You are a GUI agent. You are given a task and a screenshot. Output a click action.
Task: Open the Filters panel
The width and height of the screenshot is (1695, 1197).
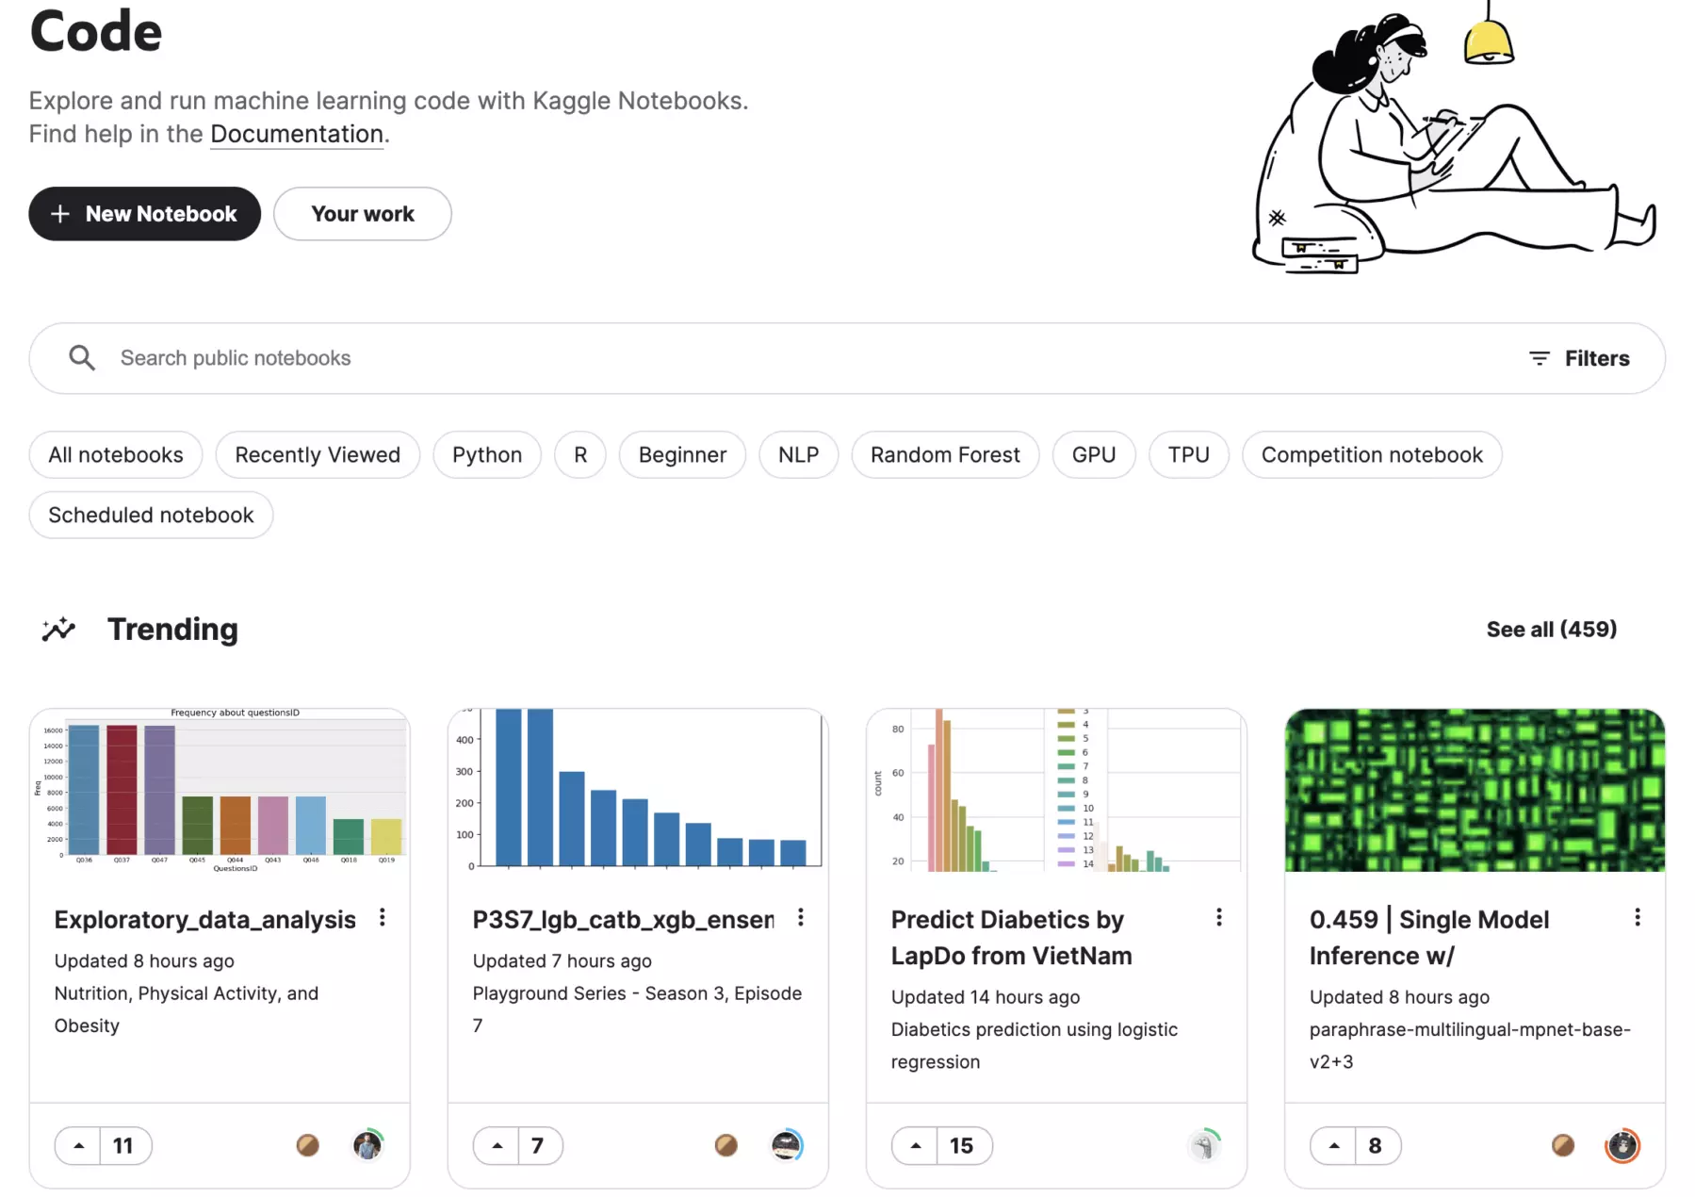(x=1579, y=358)
